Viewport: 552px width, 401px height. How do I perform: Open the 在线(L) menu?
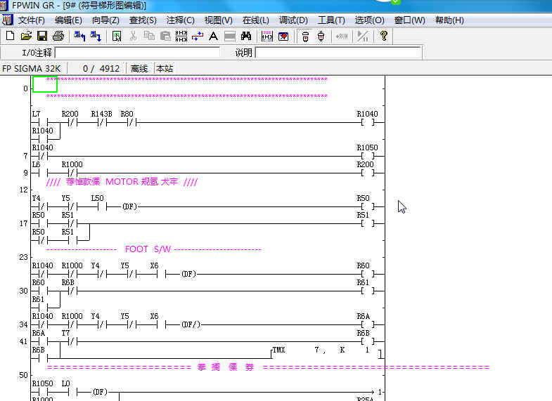tap(255, 20)
